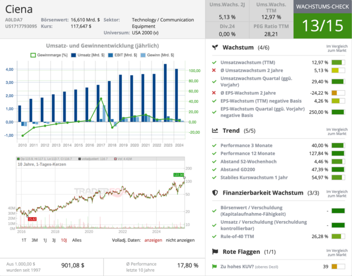Click checkmark beside Umsatzwachstum Quartal
The width and height of the screenshot is (352, 276).
click(x=214, y=81)
